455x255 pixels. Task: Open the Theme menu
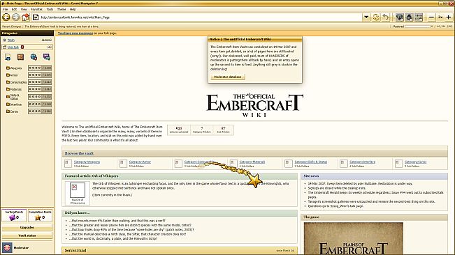[62, 9]
